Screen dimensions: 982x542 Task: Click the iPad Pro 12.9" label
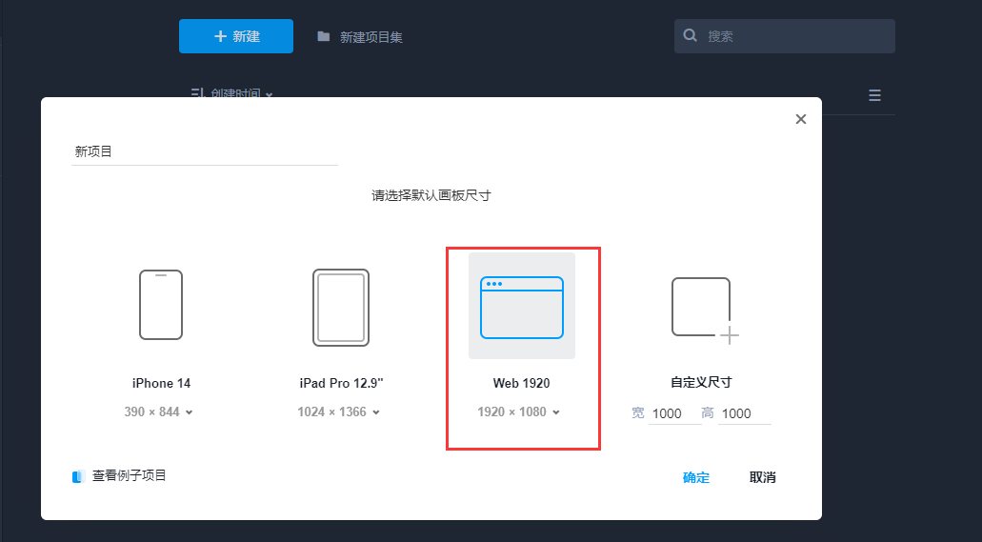341,383
